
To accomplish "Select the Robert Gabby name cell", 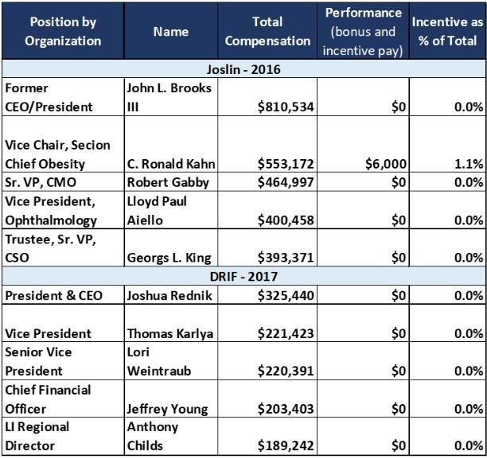I will pyautogui.click(x=171, y=182).
